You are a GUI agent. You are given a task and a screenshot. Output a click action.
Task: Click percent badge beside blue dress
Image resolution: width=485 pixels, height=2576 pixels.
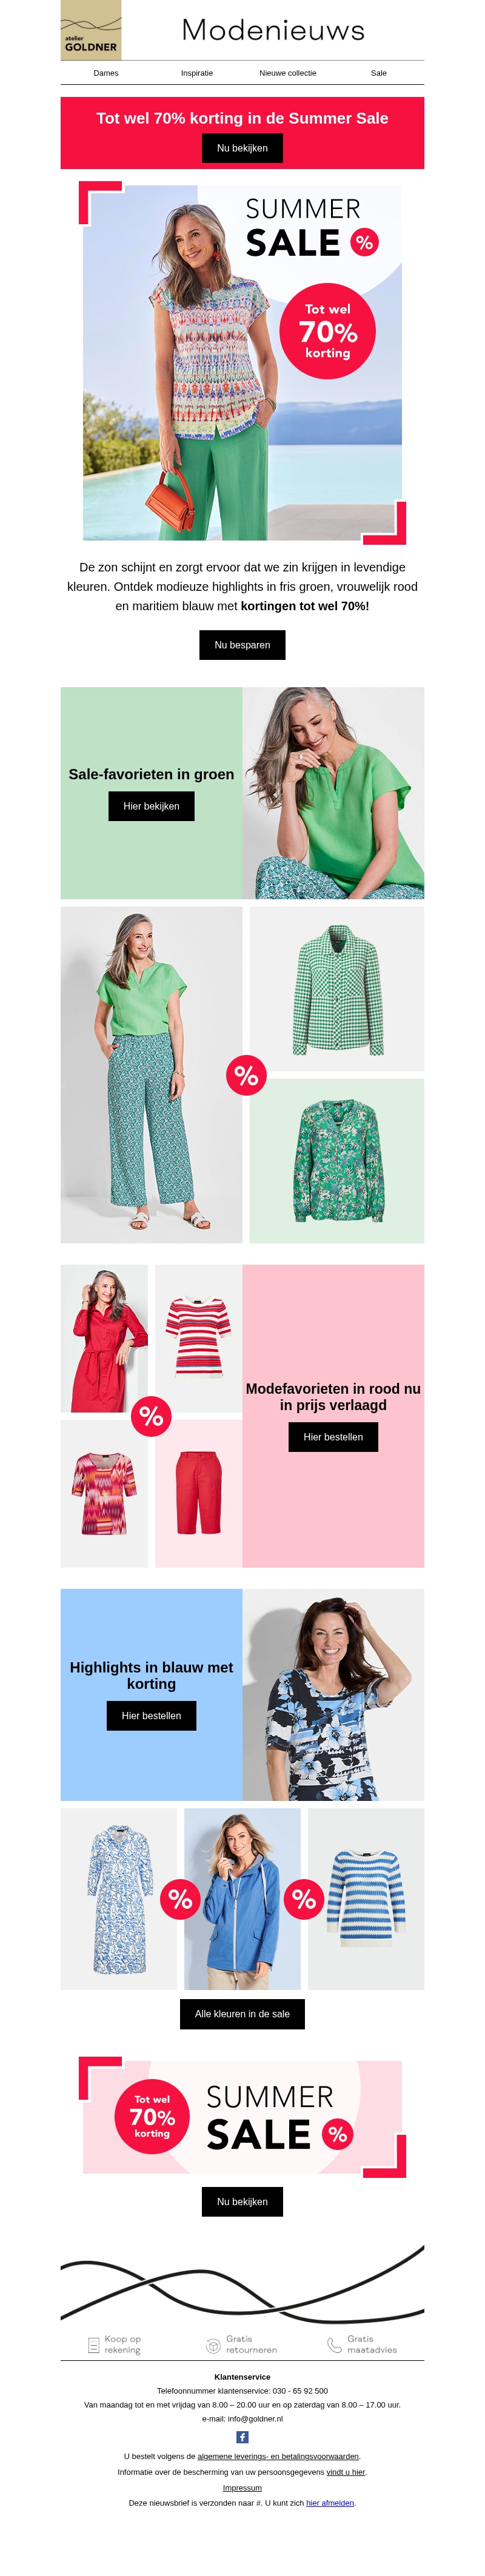point(180,1899)
